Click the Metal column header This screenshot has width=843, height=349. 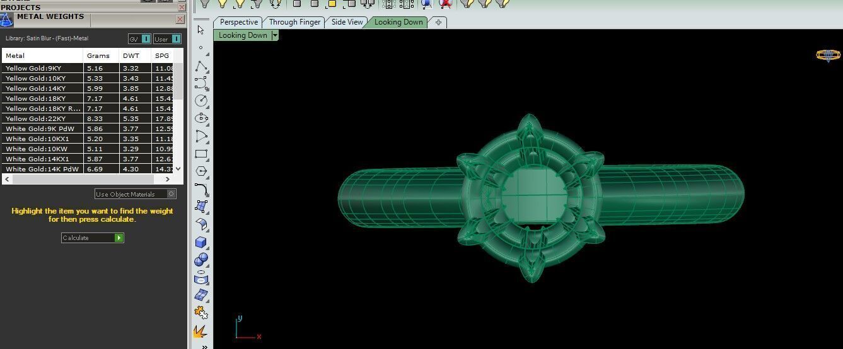click(x=42, y=55)
